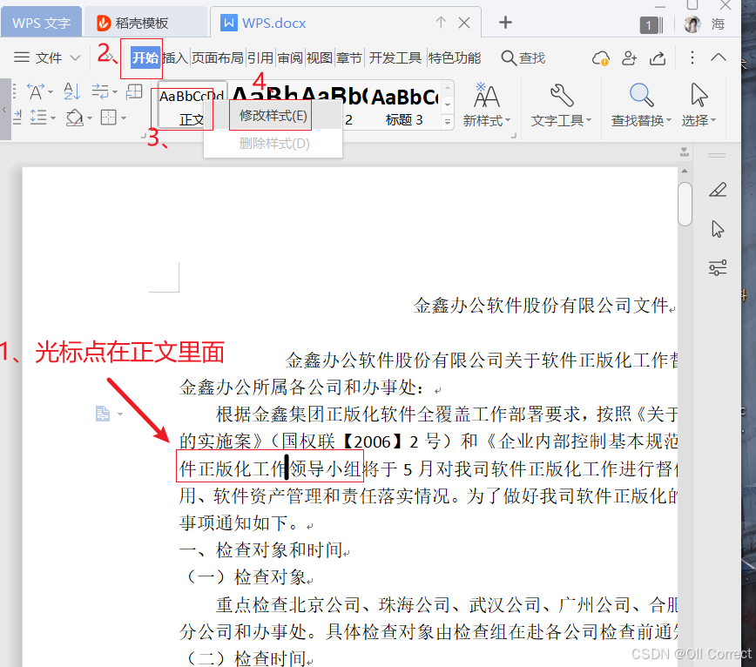The height and width of the screenshot is (667, 756).
Task: Switch to the 插入 ribbon tab
Action: tap(175, 58)
